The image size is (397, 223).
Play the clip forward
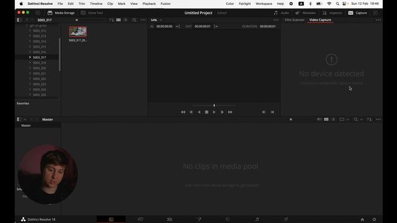(214, 112)
